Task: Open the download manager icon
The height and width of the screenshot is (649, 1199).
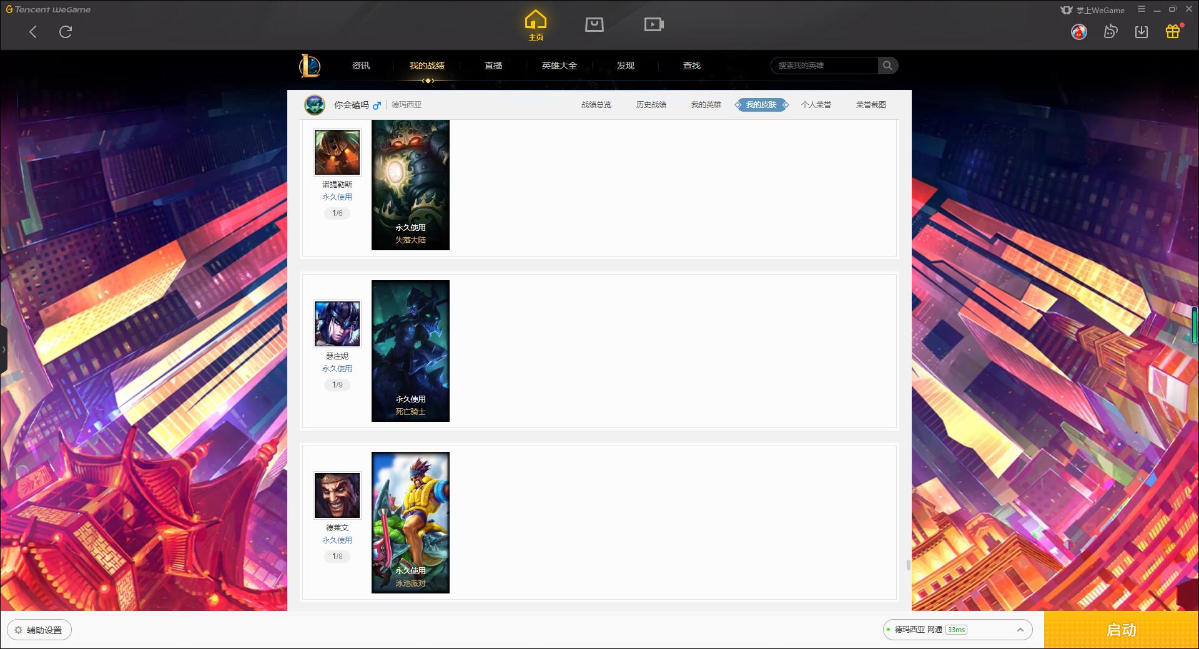Action: click(x=1142, y=32)
